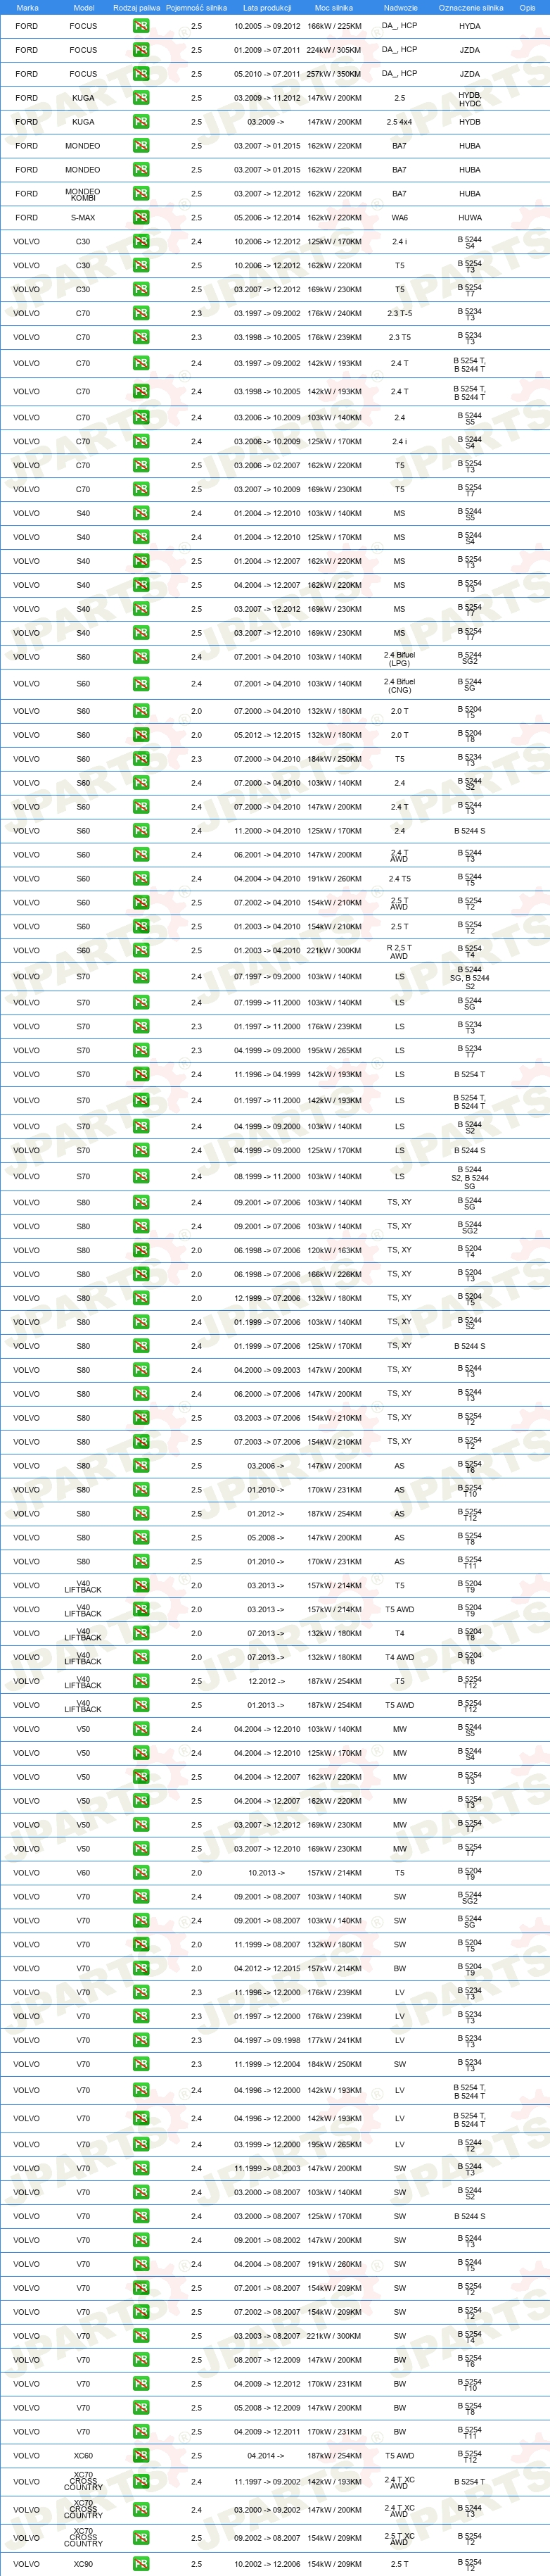Image resolution: width=550 pixels, height=2576 pixels.
Task: Select the petrol icon in Ford Kuga HYDB, HYDC row
Action: tap(141, 98)
